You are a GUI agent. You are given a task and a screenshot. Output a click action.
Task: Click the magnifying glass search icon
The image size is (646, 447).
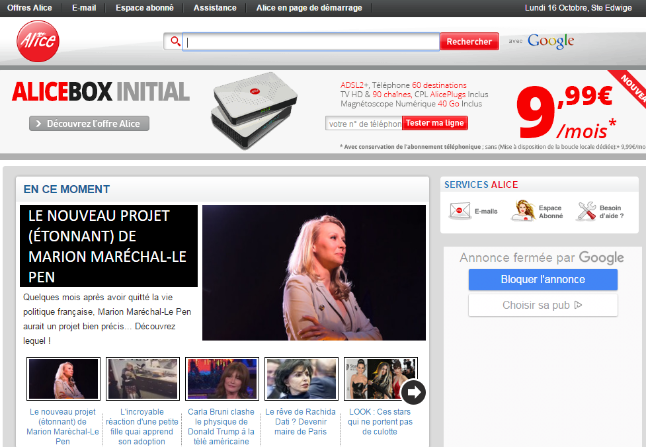pos(175,41)
